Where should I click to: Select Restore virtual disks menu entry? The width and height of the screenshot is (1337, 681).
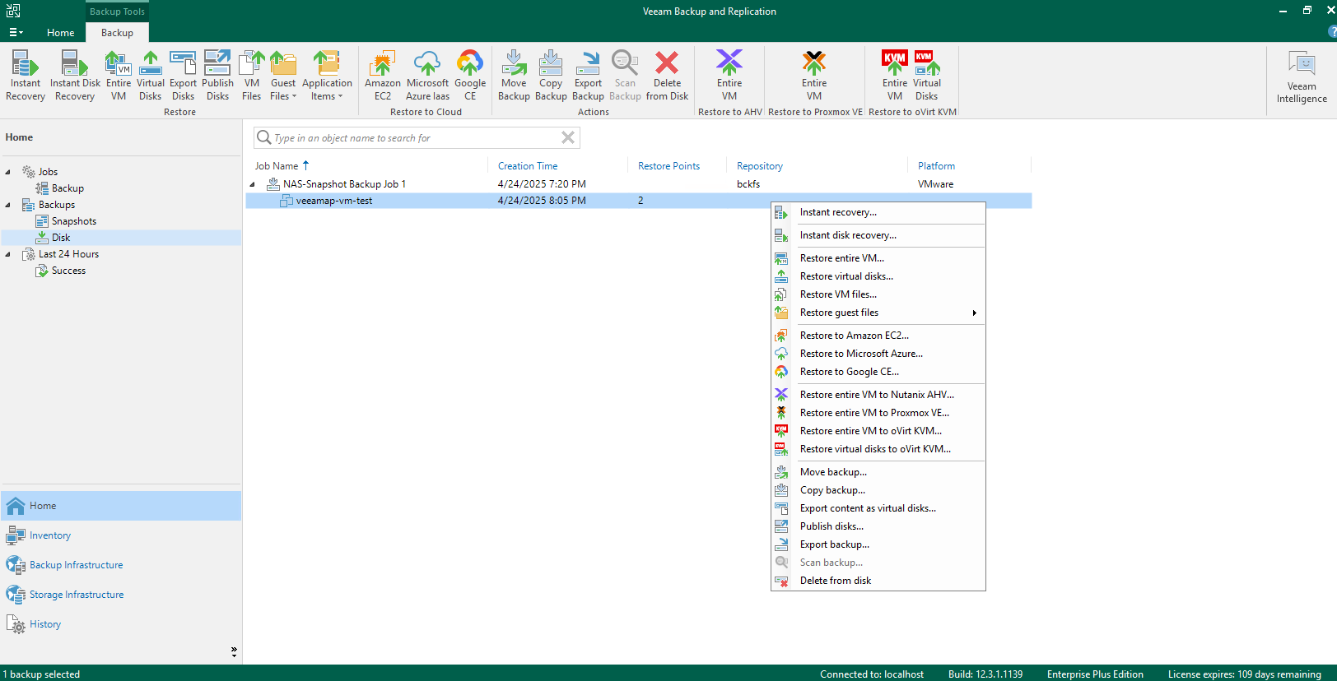point(878,276)
